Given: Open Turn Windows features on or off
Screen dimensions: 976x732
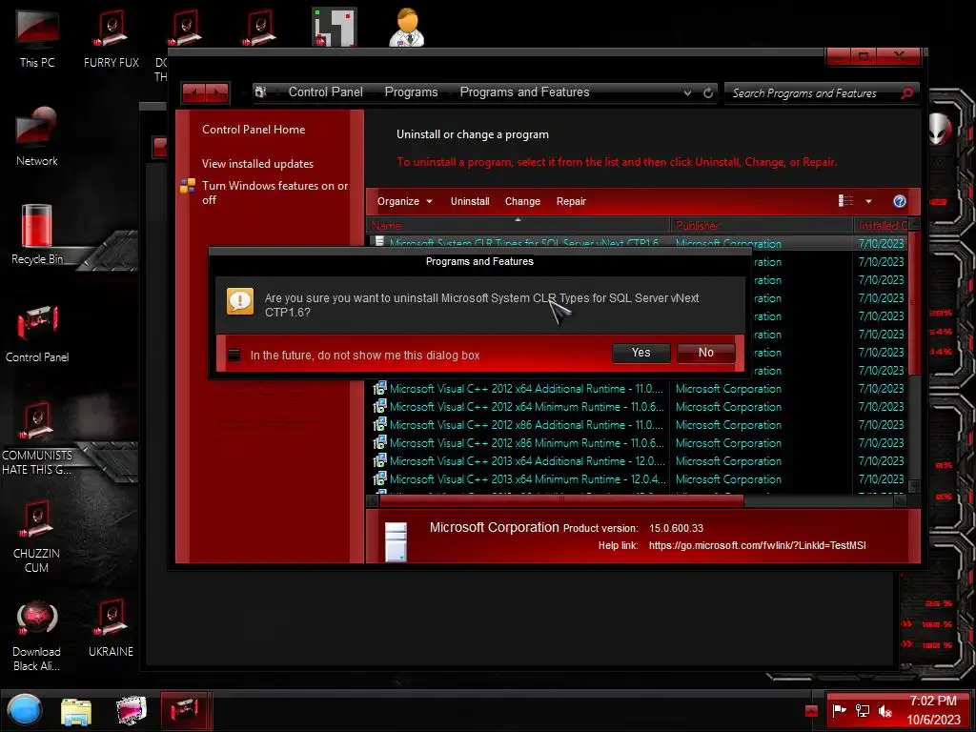Looking at the screenshot, I should coord(274,193).
